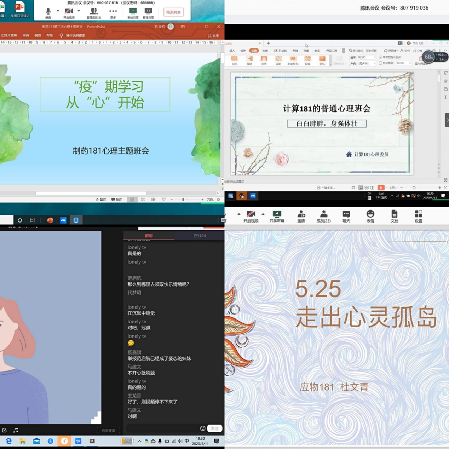The width and height of the screenshot is (449, 449).
Task: Click the 暂停共享 pause sharing icon
Action: pos(148,12)
